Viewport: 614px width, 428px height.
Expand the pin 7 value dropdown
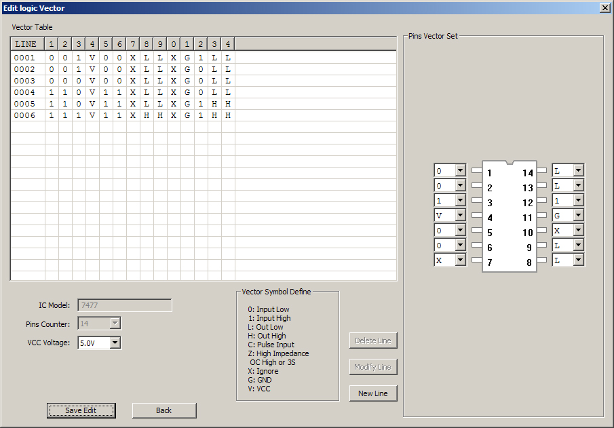tap(460, 260)
